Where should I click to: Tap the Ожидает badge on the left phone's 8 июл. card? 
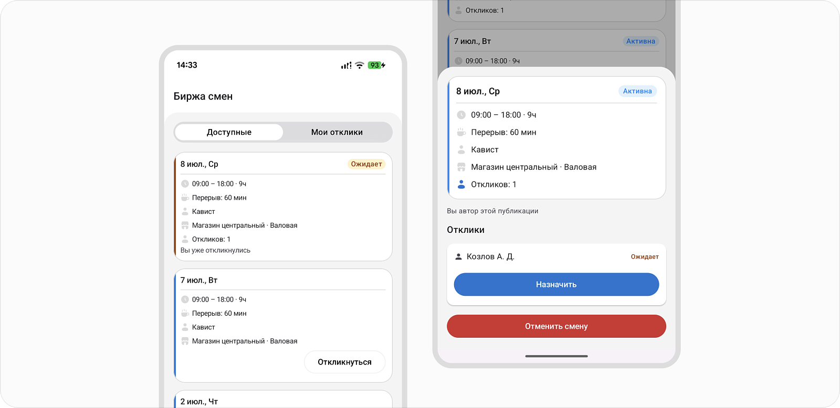[366, 164]
